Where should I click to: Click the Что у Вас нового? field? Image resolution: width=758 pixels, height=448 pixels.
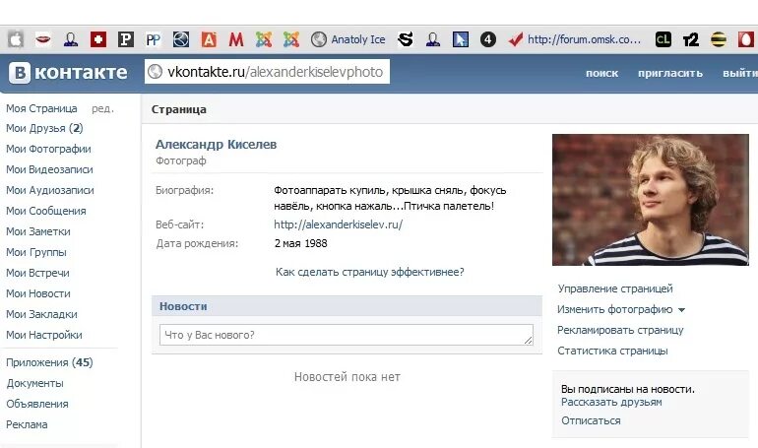pos(347,335)
